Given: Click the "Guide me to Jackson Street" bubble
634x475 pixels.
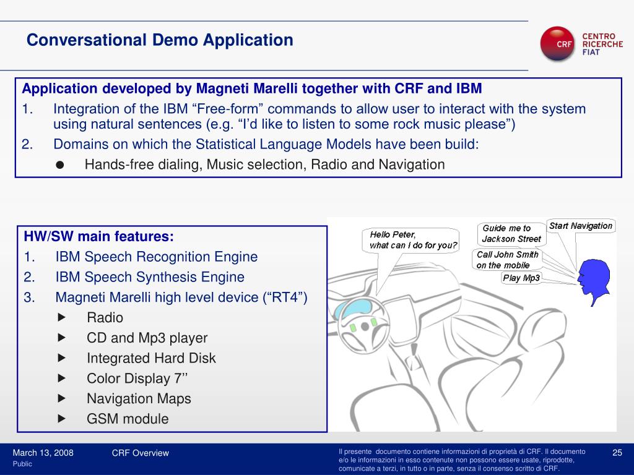Looking at the screenshot, I should pyautogui.click(x=511, y=233).
